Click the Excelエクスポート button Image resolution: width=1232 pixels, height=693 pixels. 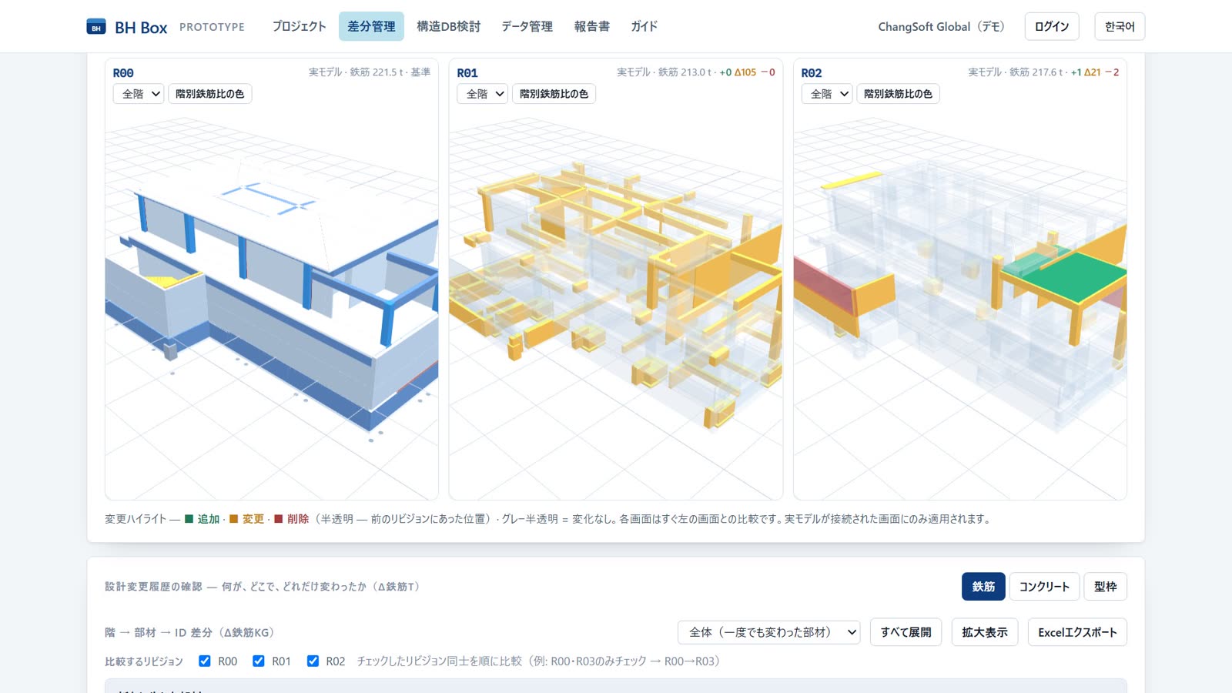[1077, 632]
